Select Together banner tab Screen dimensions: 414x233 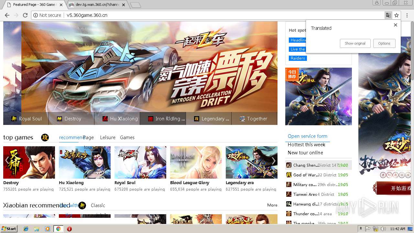(254, 119)
